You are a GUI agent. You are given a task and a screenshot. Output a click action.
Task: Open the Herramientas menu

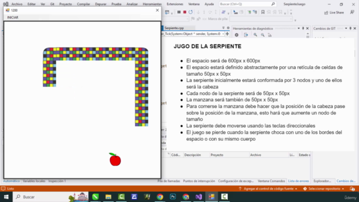(152, 4)
